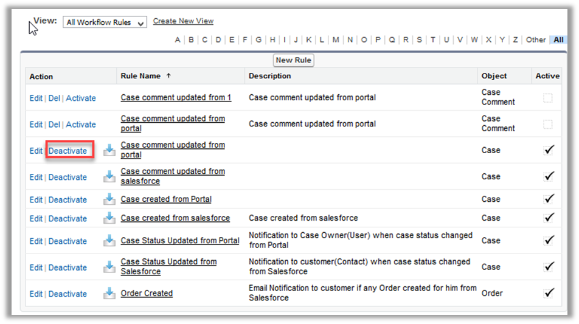The height and width of the screenshot is (324, 579).
Task: Click the red-highlighted Deactivate link
Action: [x=68, y=151]
